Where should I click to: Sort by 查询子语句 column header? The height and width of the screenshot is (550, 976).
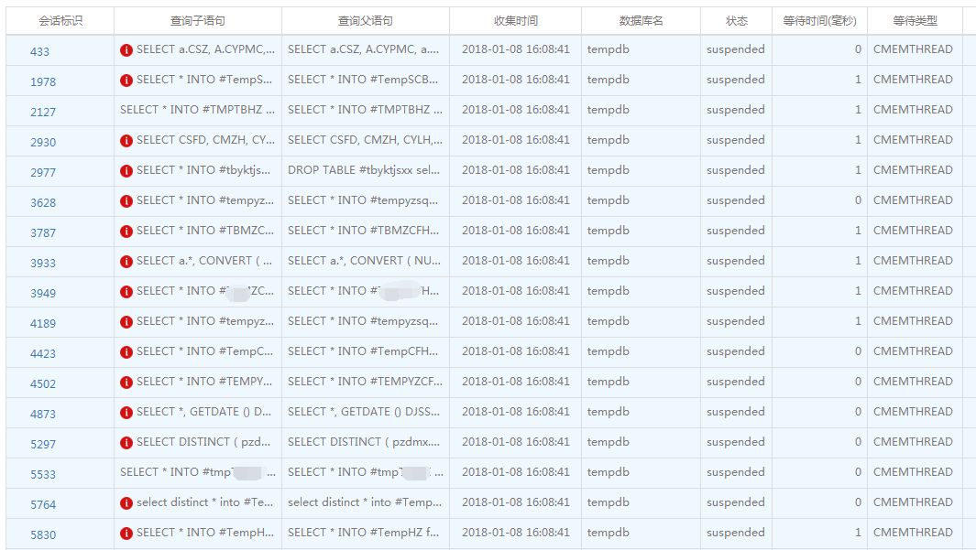click(198, 21)
